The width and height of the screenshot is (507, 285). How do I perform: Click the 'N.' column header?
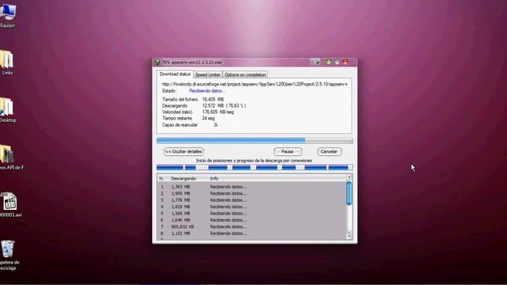[x=162, y=178]
